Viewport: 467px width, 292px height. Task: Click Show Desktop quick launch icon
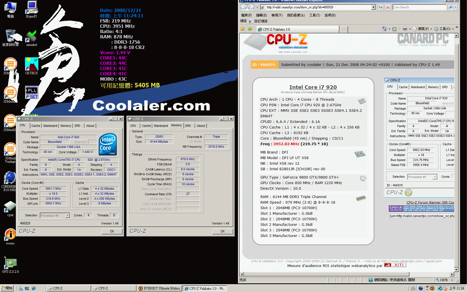[27, 289]
